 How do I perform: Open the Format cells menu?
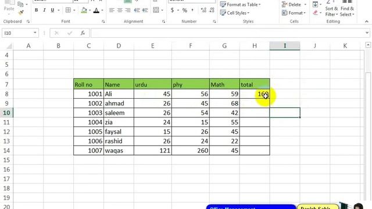[294, 13]
